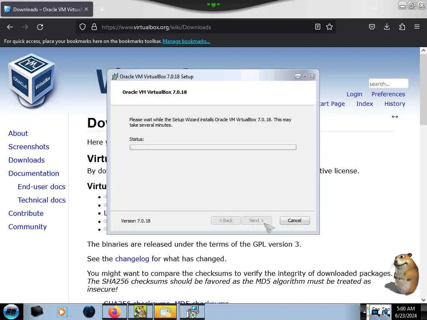
Task: Click the vertical scrollbar thumb
Action: pos(423,90)
